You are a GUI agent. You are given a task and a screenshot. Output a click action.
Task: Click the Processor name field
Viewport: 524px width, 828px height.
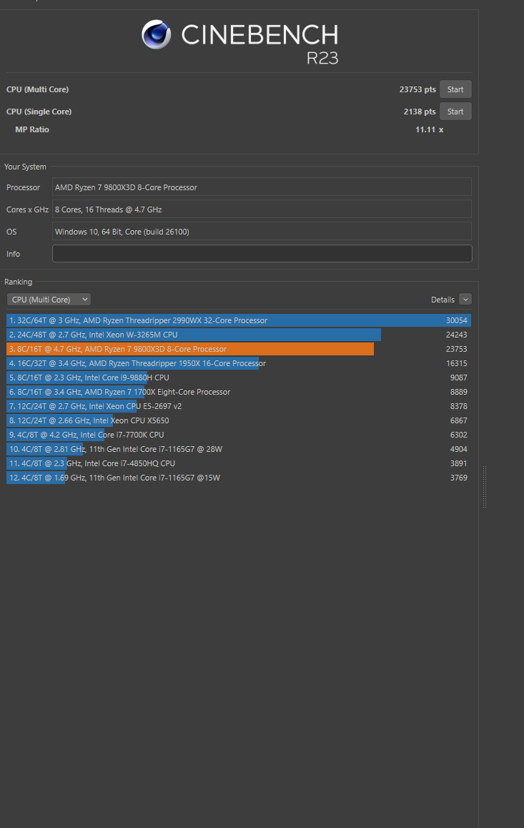[x=262, y=187]
